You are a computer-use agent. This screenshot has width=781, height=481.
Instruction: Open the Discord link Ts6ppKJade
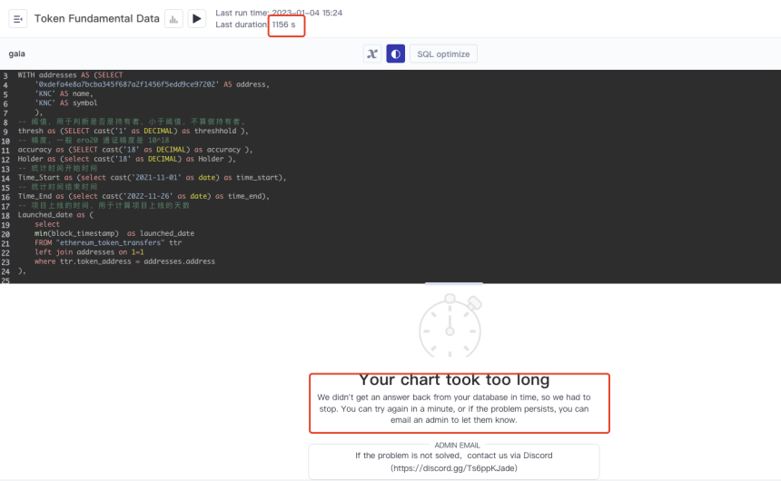[x=454, y=468]
